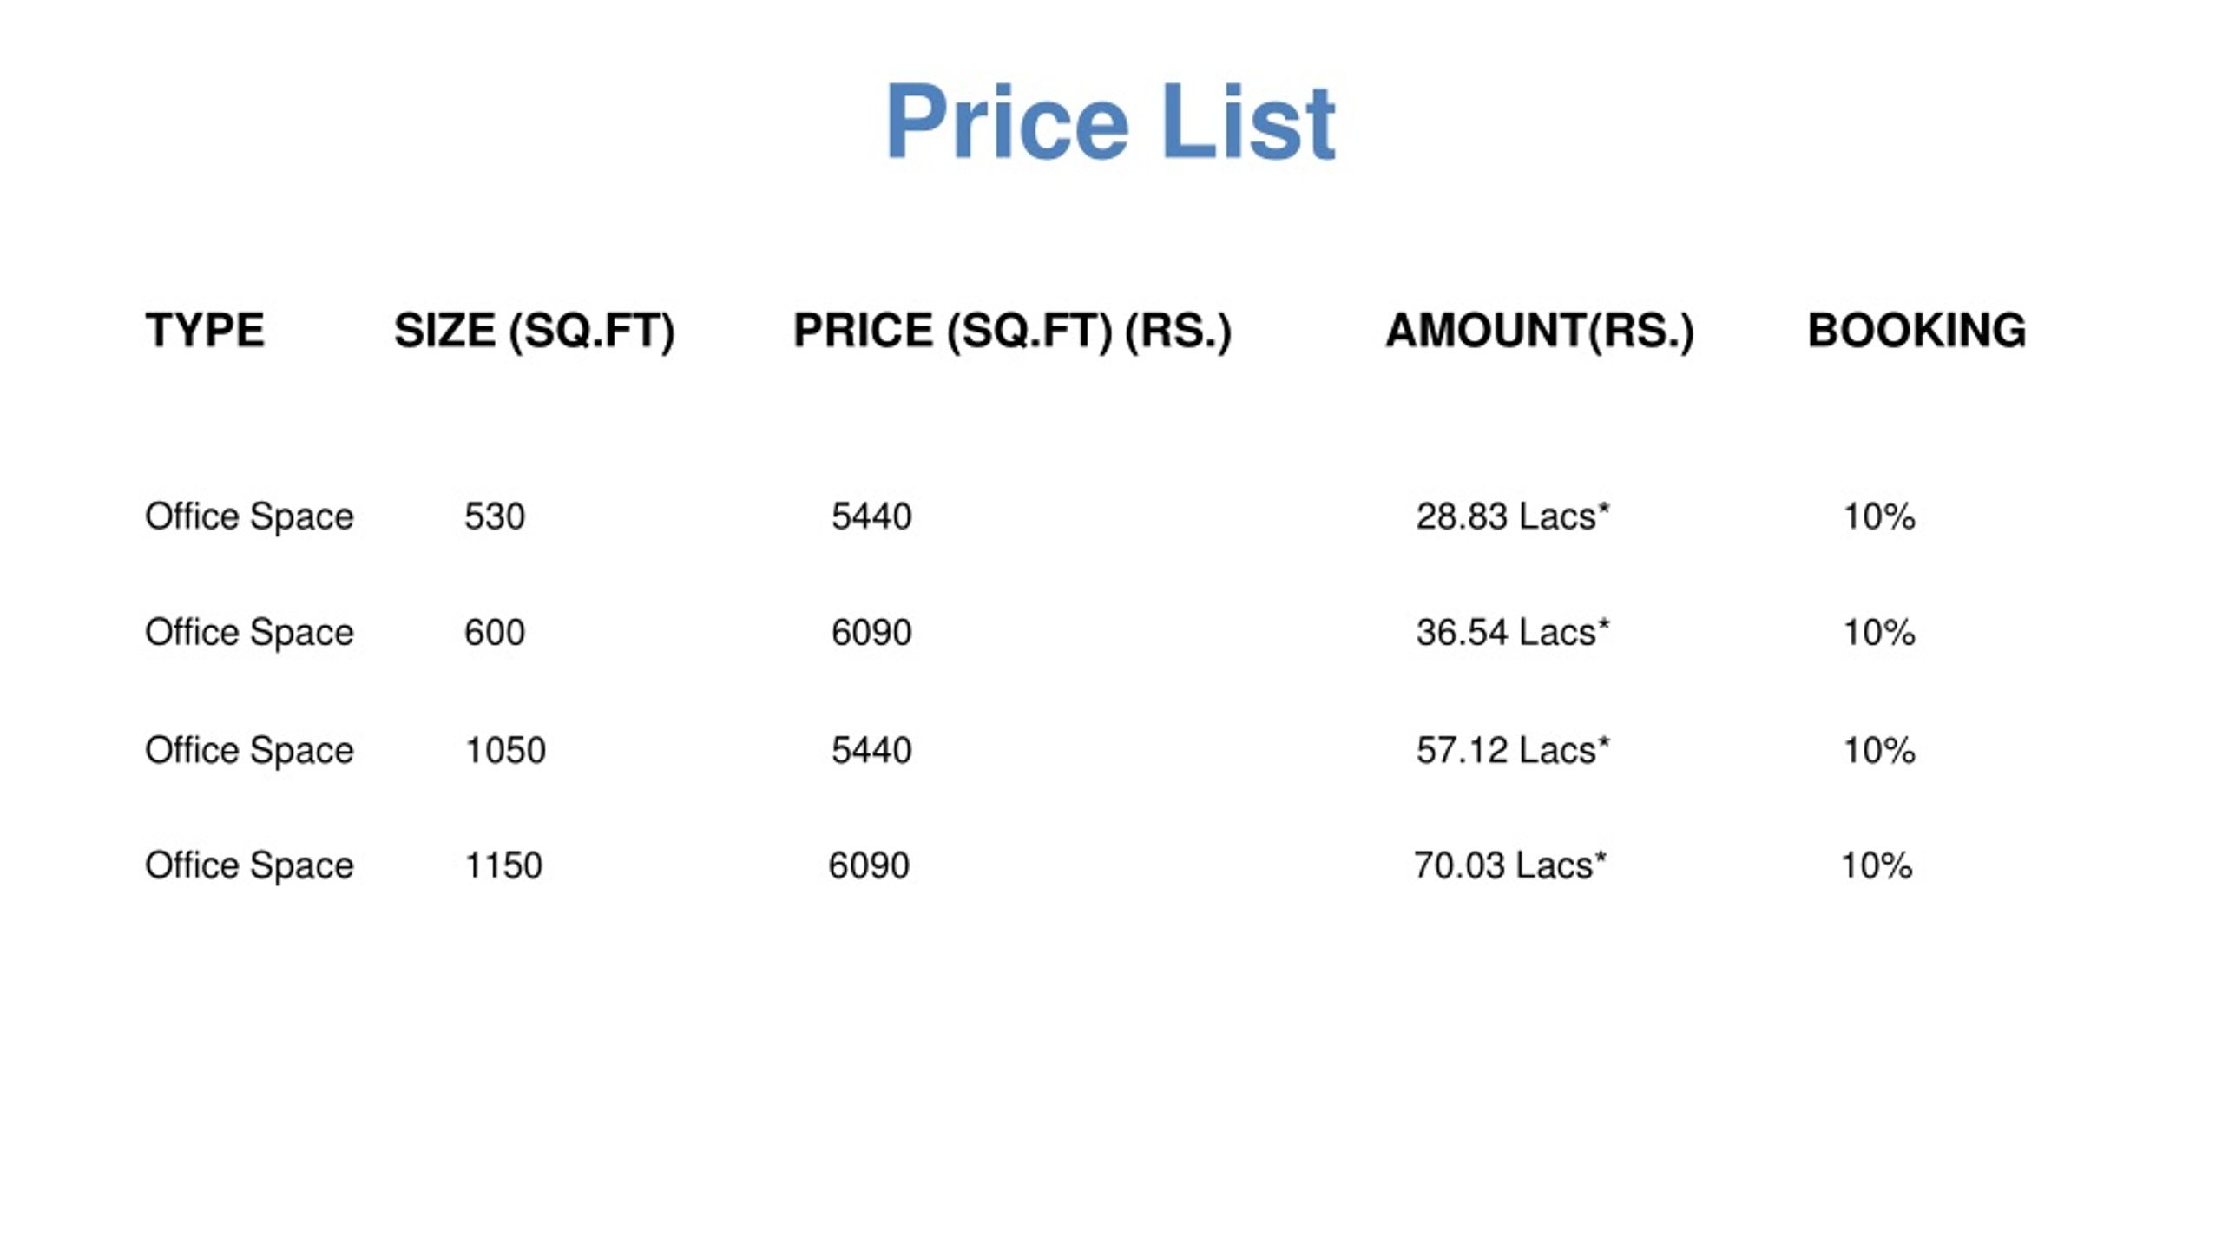Click the first row's 5440 price
2222x1250 pixels.
click(x=871, y=516)
